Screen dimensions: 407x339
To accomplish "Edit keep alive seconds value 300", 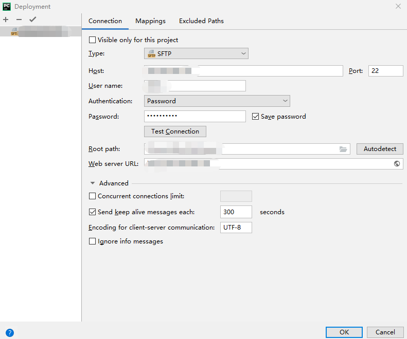I will pyautogui.click(x=236, y=212).
